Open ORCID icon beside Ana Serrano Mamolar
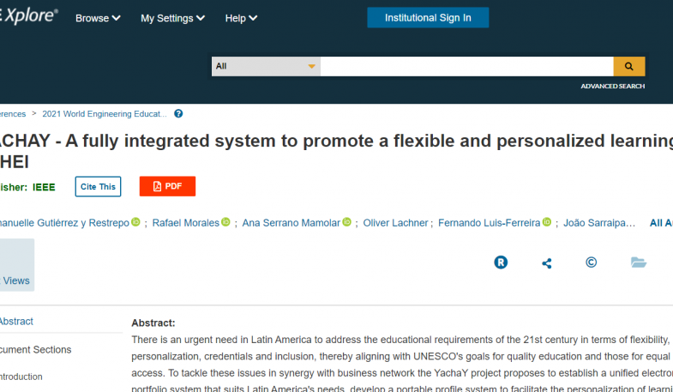Screen dimensions: 673x392 (x=347, y=222)
